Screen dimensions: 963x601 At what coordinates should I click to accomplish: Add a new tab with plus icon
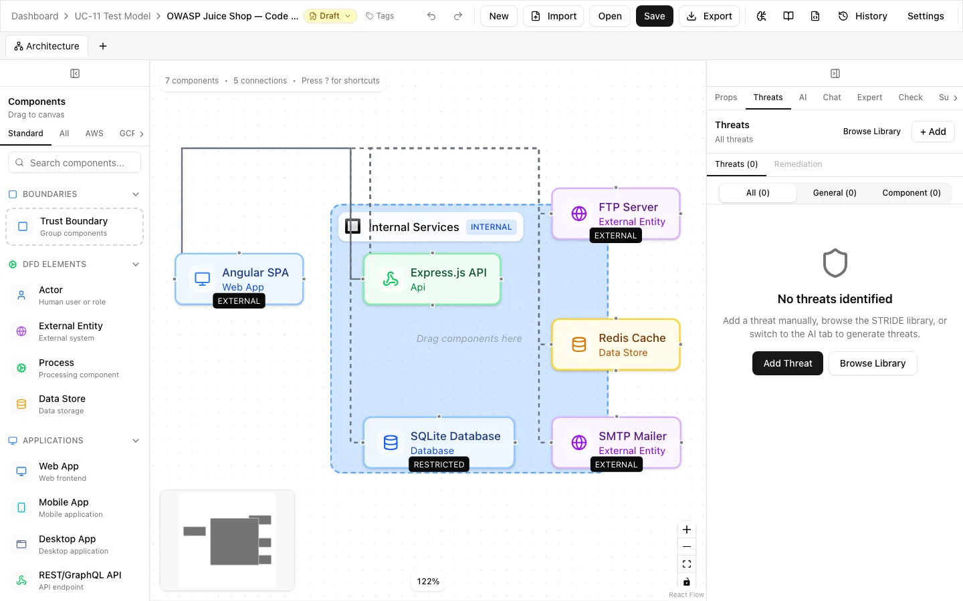pos(103,46)
